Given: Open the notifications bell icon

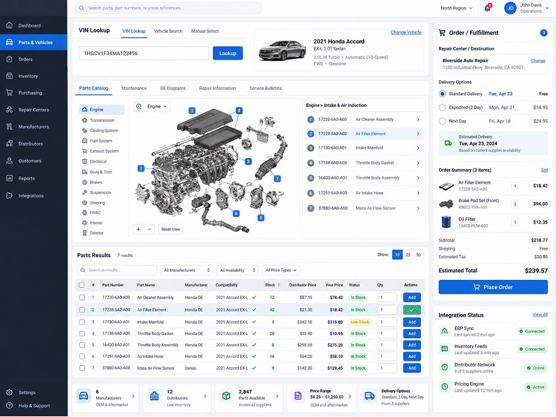Looking at the screenshot, I should pyautogui.click(x=488, y=8).
